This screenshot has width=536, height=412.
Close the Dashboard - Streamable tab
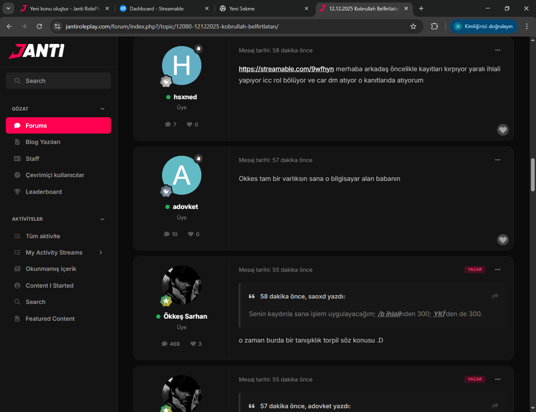click(207, 8)
